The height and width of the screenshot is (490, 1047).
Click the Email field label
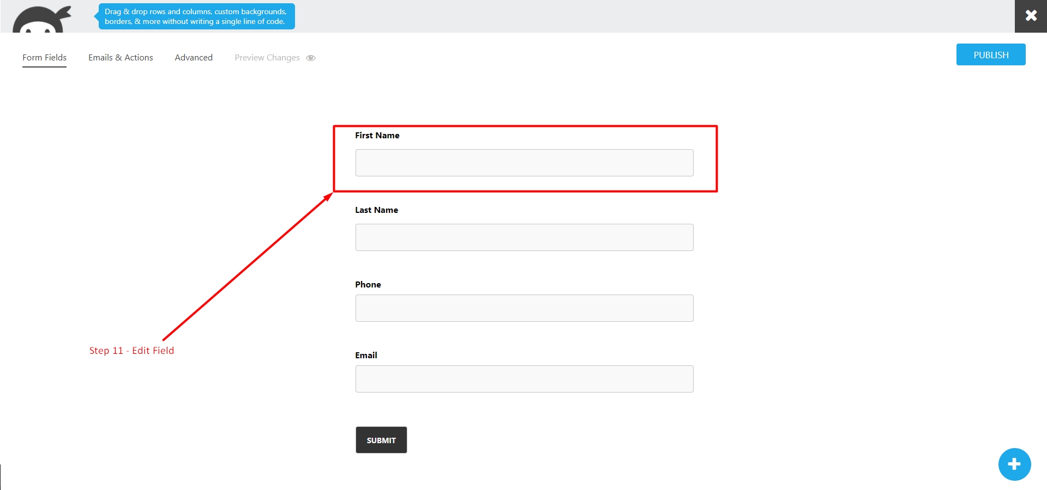point(366,355)
